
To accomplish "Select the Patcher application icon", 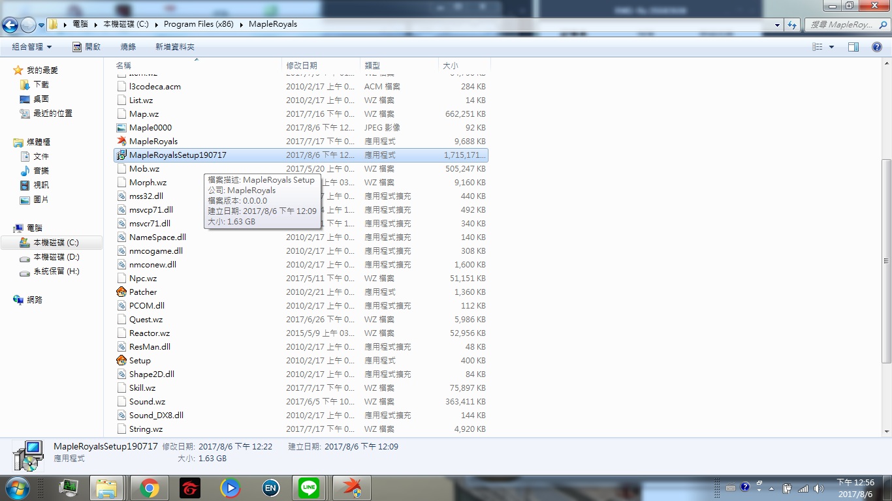I will (121, 292).
